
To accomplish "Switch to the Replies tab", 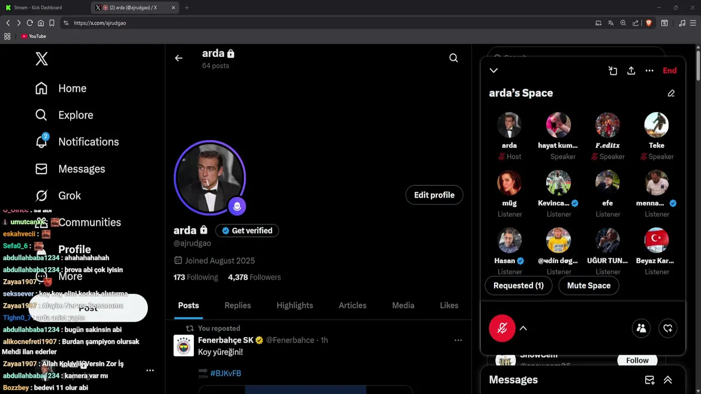I will pos(238,305).
